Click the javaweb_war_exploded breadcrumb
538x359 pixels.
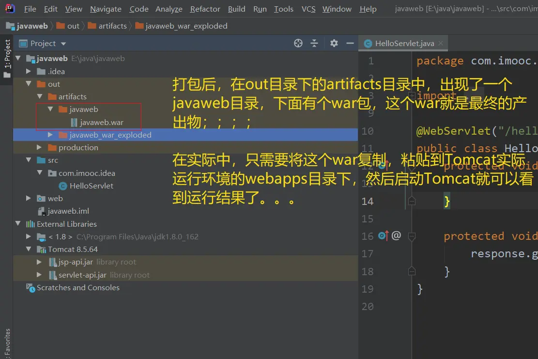coord(181,26)
